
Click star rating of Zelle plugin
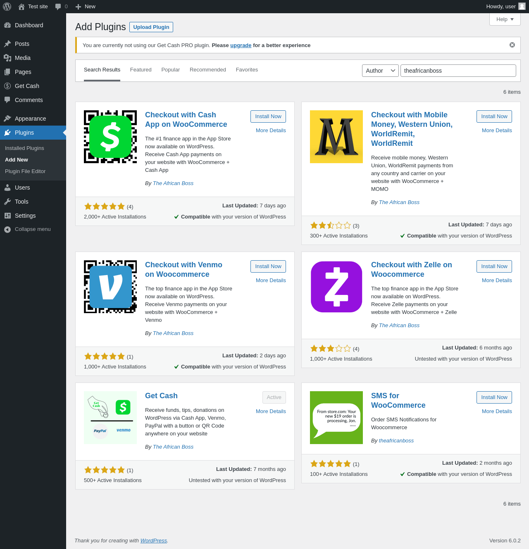pyautogui.click(x=331, y=349)
